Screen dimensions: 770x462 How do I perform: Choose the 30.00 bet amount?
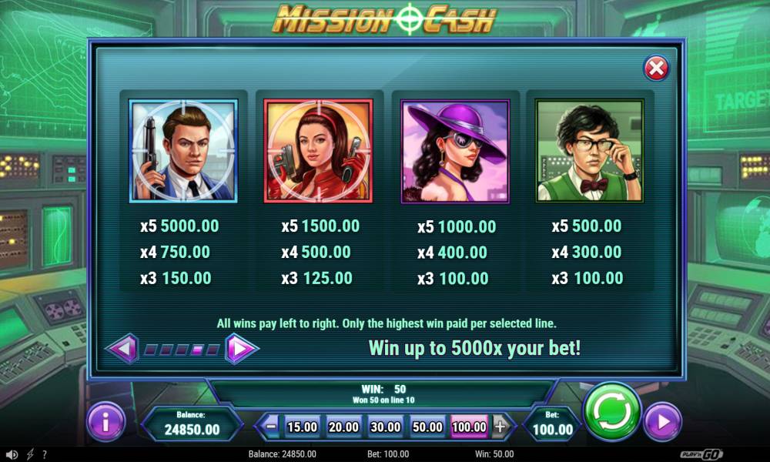click(386, 427)
